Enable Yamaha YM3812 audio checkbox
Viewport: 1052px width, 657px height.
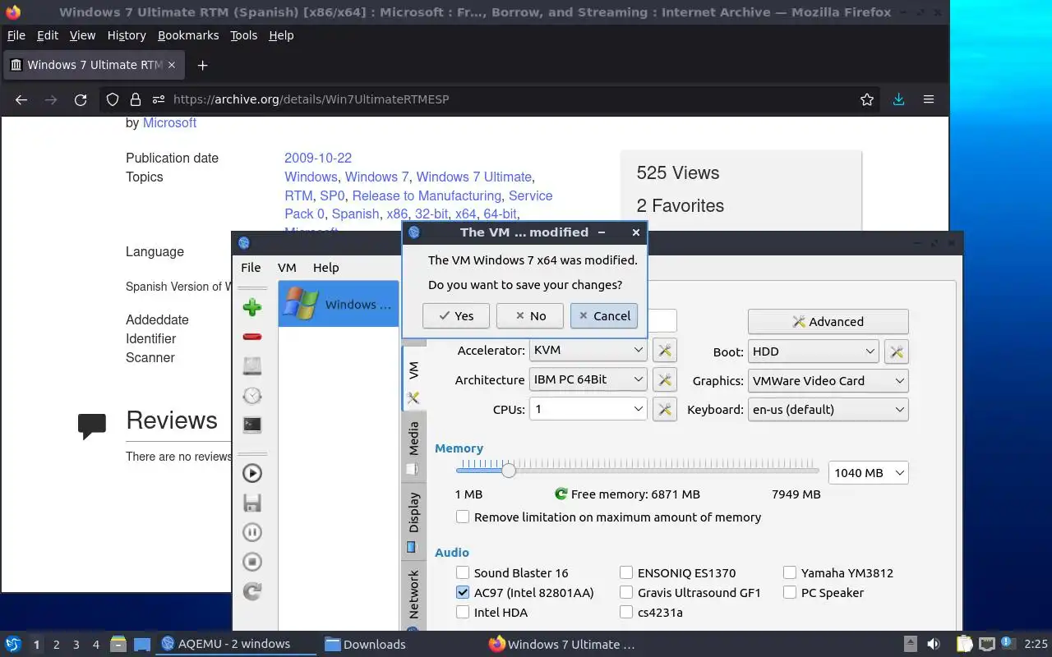coord(790,573)
